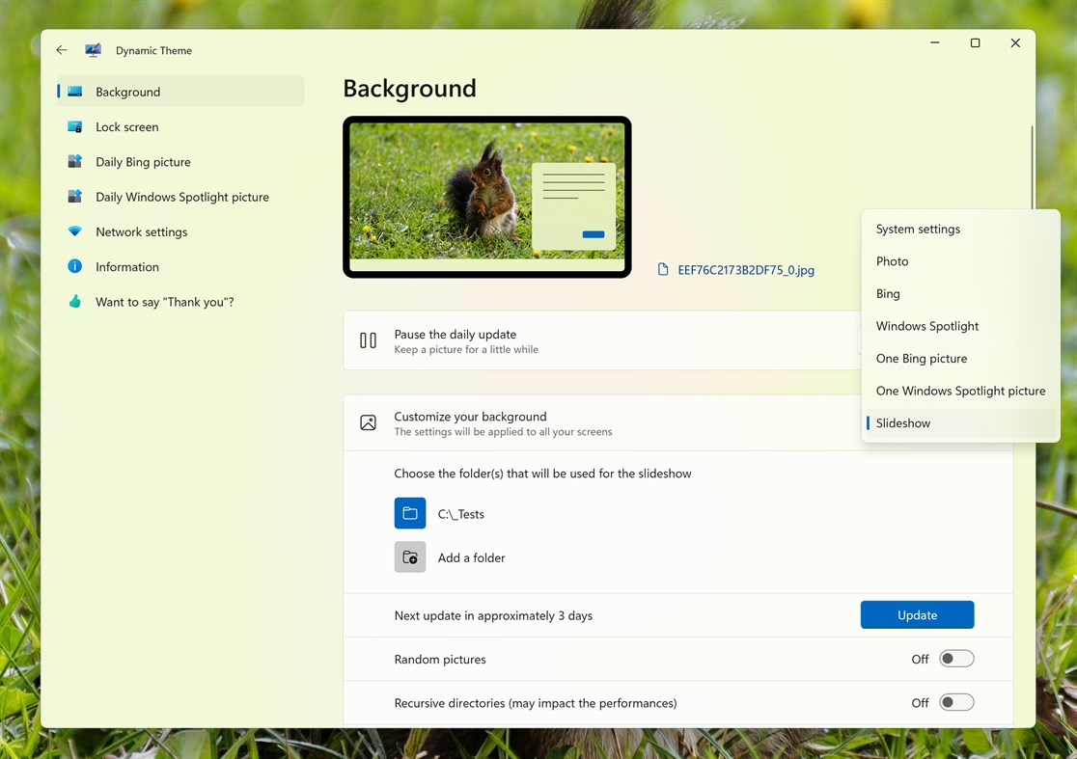This screenshot has width=1077, height=759.
Task: Select Photo from the source list
Action: click(x=892, y=260)
